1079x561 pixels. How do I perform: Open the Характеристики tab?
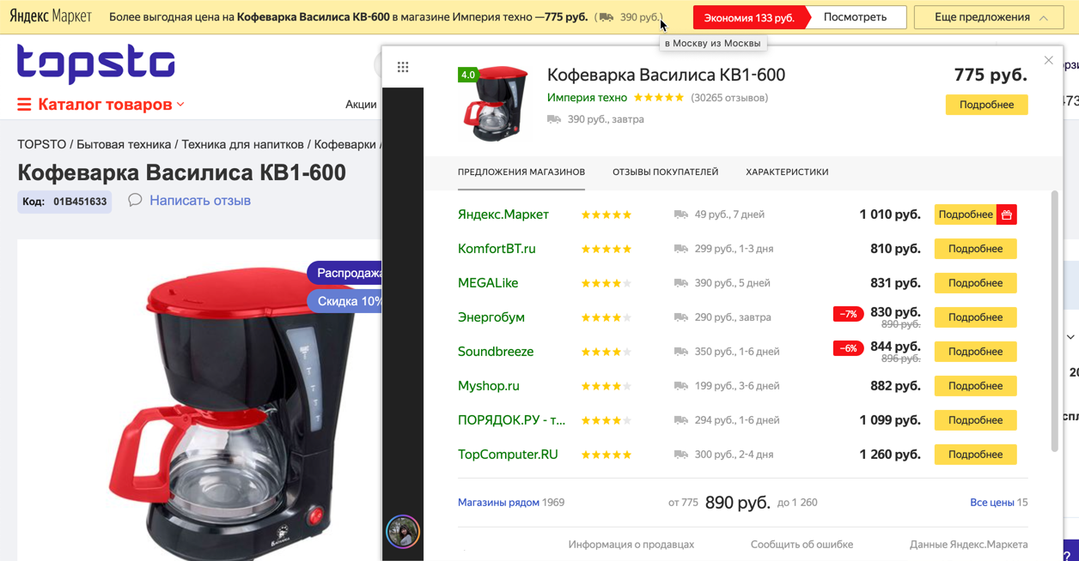click(787, 172)
